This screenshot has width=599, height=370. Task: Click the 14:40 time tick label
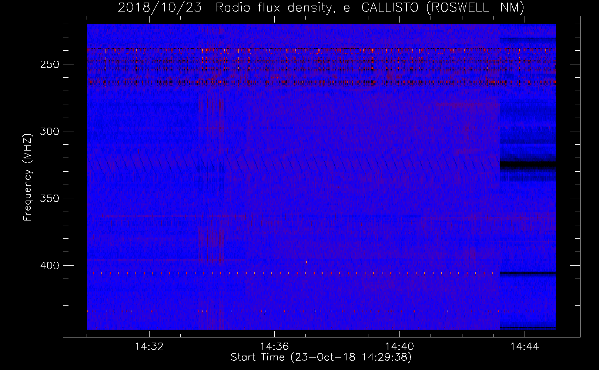point(399,347)
